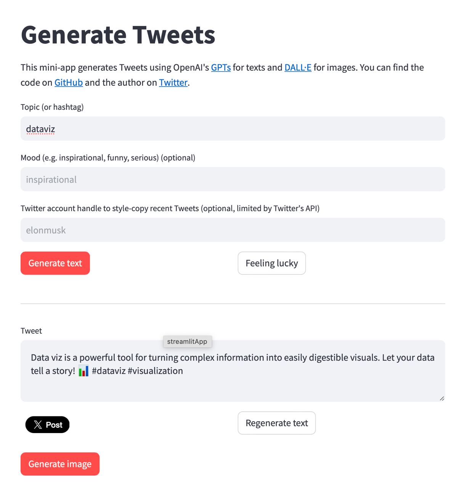This screenshot has width=464, height=488.
Task: Click the Mood field showing inspirational placeholder
Action: click(x=233, y=180)
